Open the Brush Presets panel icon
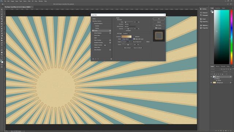This screenshot has width=234, height=132. [x=201, y=22]
